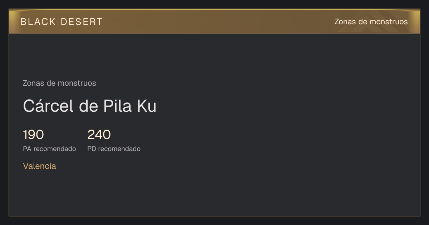
Task: Open the Valencia region link
Action: [39, 166]
